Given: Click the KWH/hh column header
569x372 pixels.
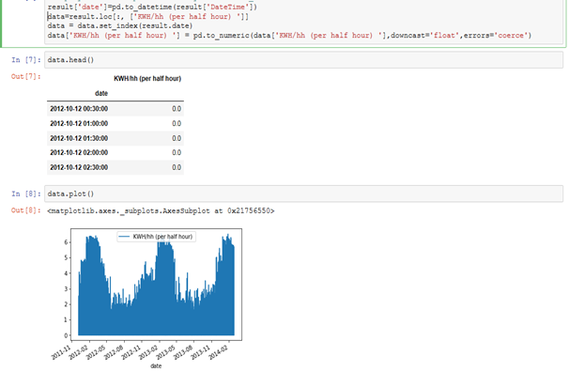Looking at the screenshot, I should 147,78.
